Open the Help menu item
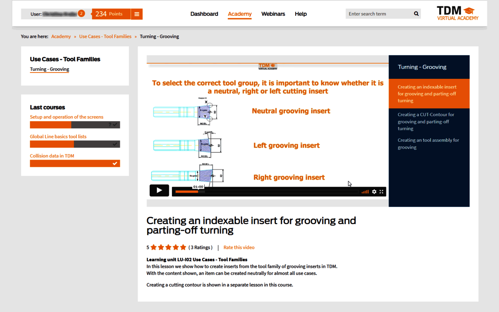 tap(300, 14)
